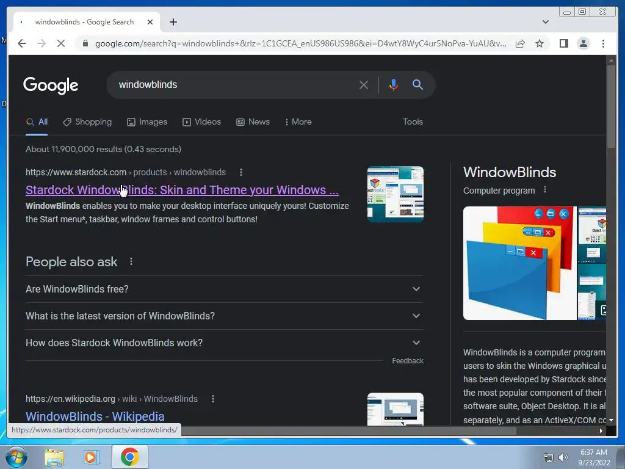Open WindowBlinds - Wikipedia link
This screenshot has height=469, width=625.
pos(95,416)
